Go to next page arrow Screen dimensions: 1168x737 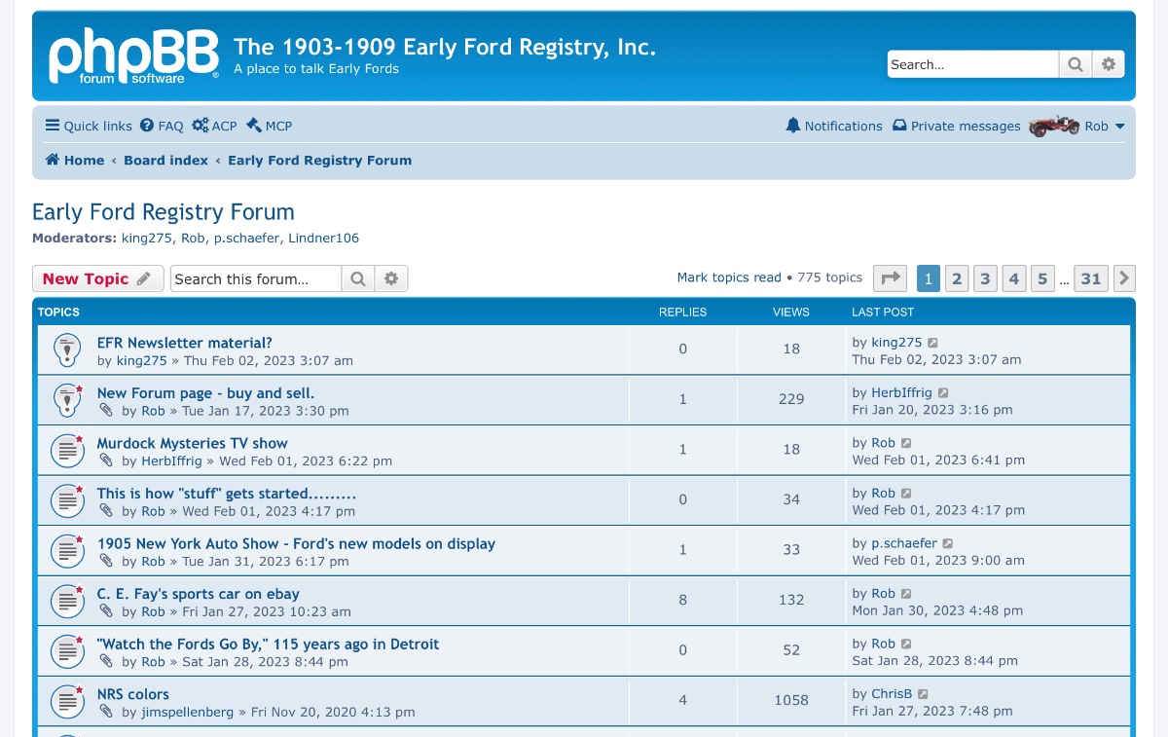[1124, 278]
